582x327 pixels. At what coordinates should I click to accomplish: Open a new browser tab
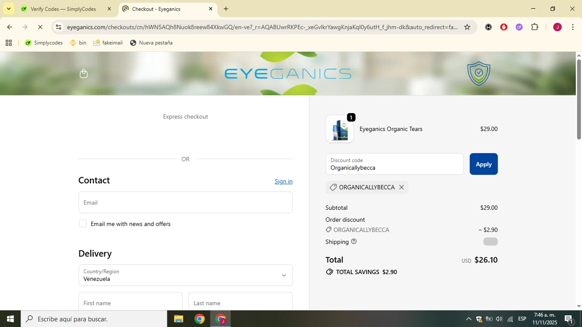pos(226,9)
